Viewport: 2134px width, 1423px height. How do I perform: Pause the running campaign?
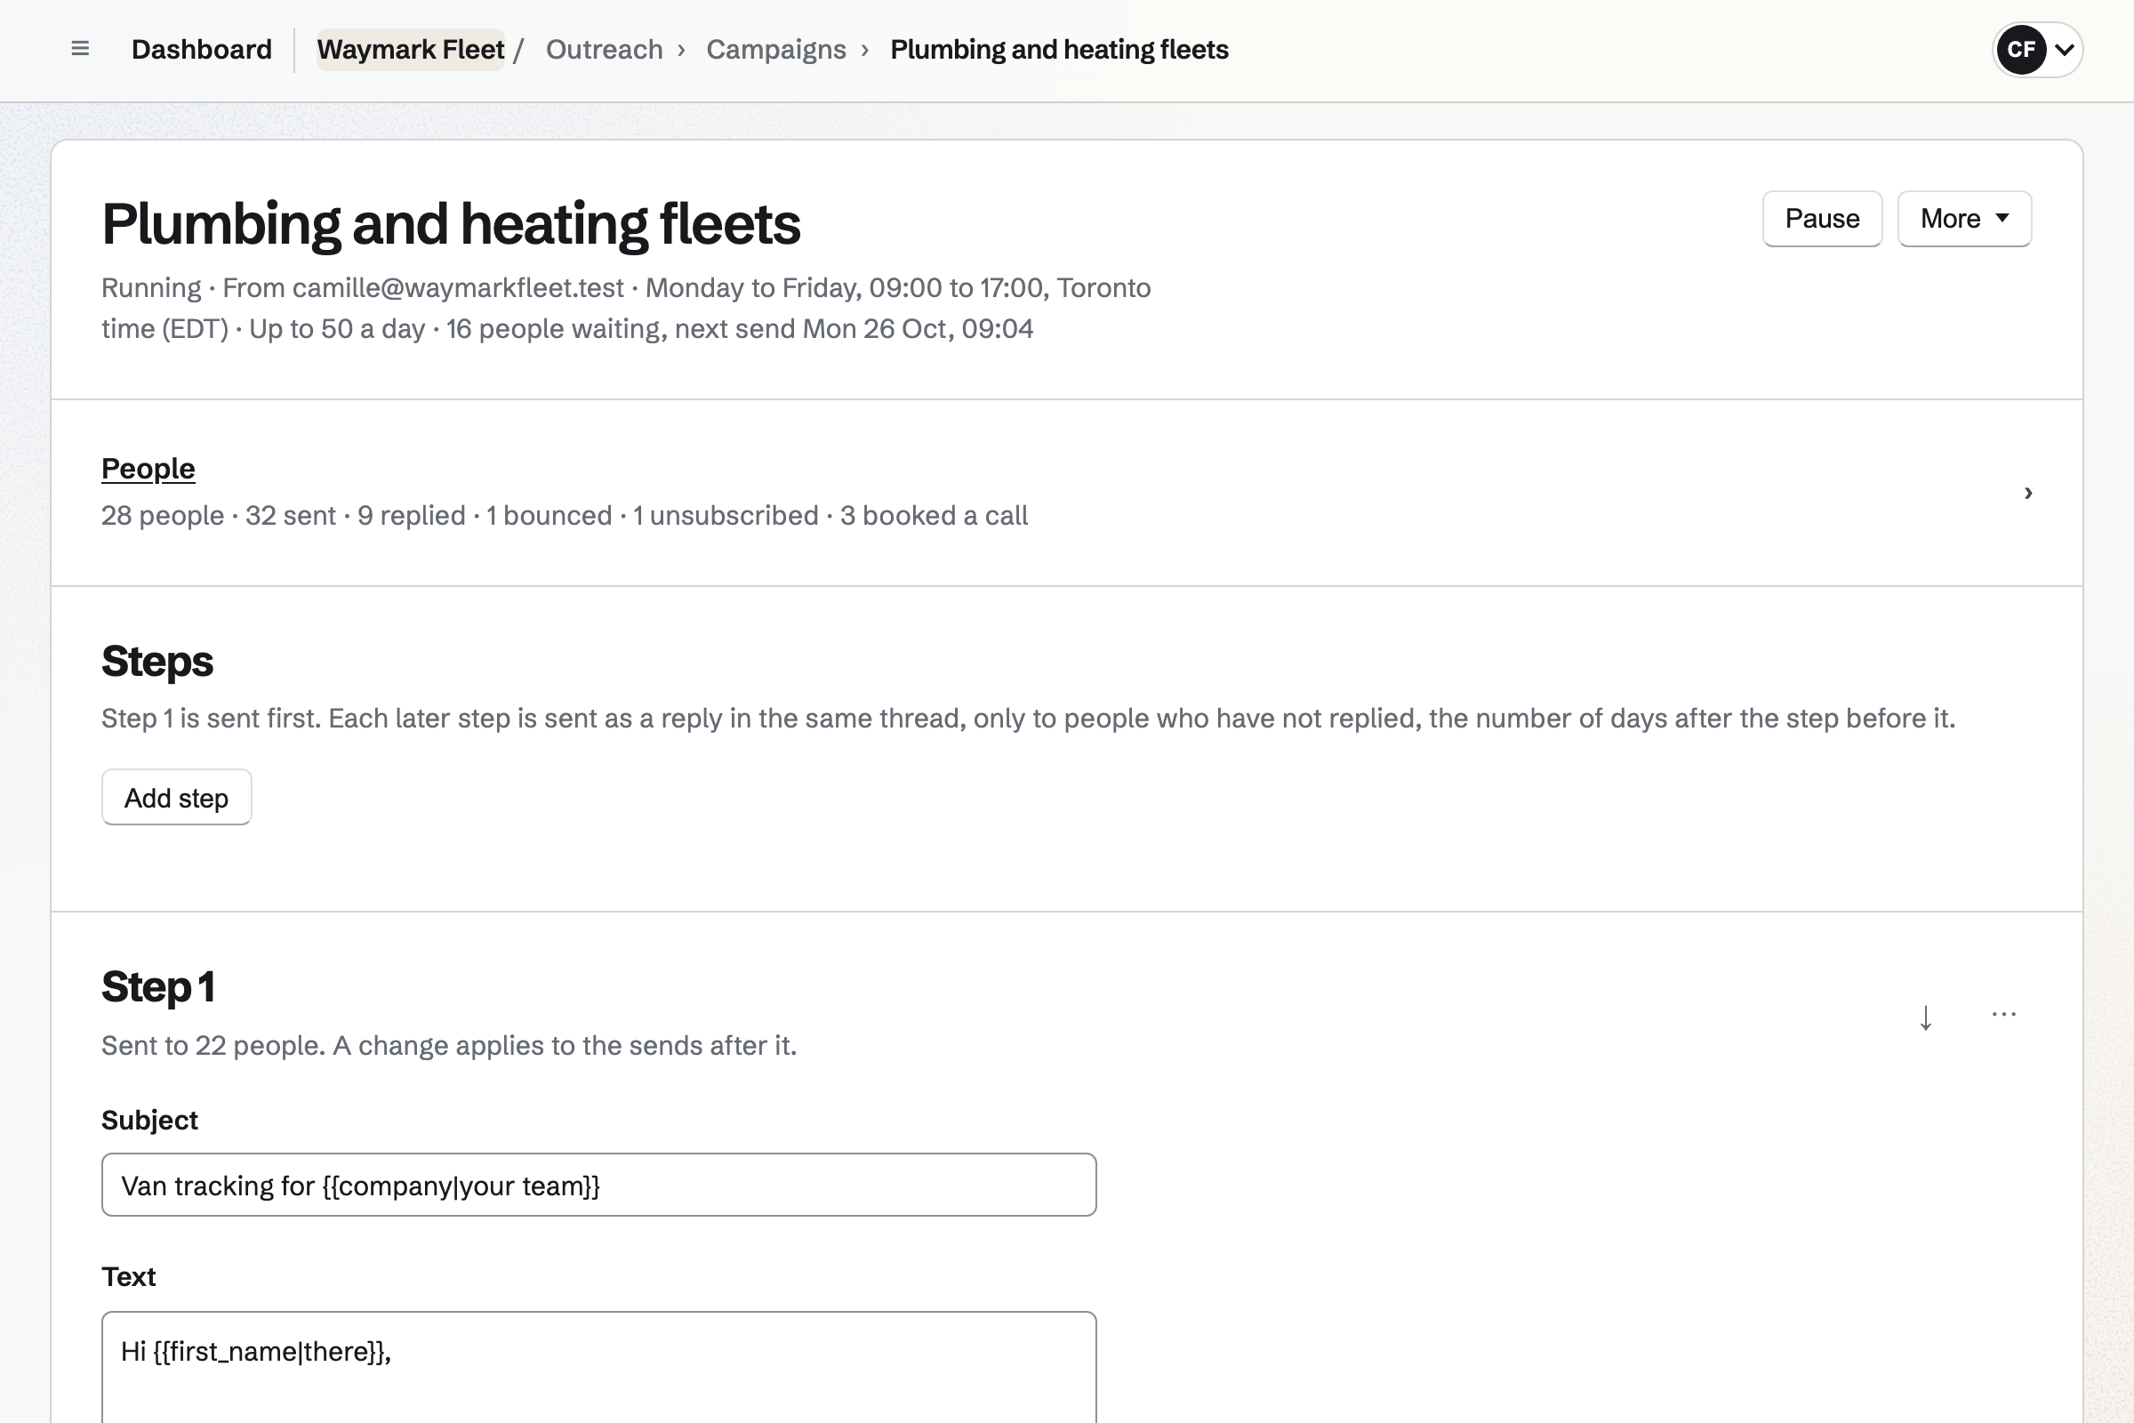tap(1822, 219)
